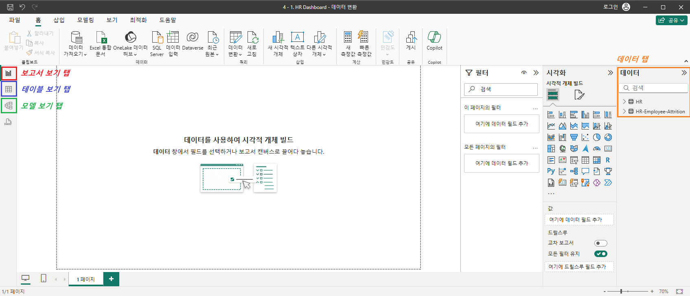
Task: Select stacked bar chart visual
Action: pos(551,115)
